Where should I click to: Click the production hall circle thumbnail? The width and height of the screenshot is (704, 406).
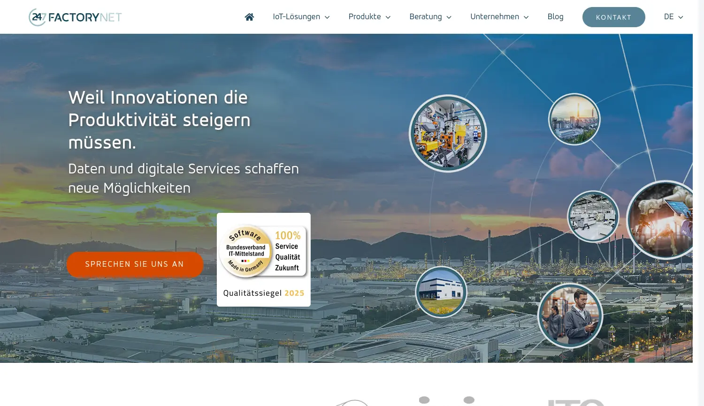click(593, 217)
